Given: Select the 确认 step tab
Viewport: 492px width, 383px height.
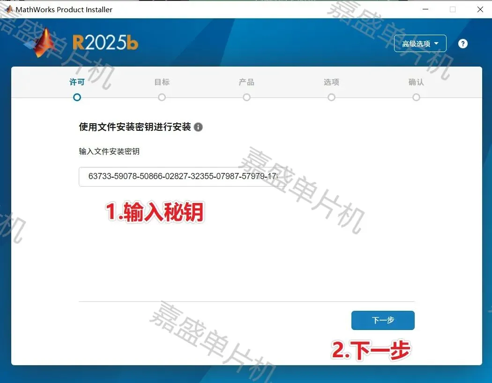Looking at the screenshot, I should click(x=416, y=82).
